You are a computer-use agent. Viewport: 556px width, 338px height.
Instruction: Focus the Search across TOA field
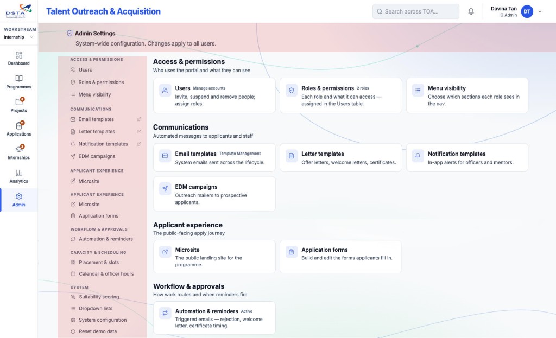click(x=415, y=11)
